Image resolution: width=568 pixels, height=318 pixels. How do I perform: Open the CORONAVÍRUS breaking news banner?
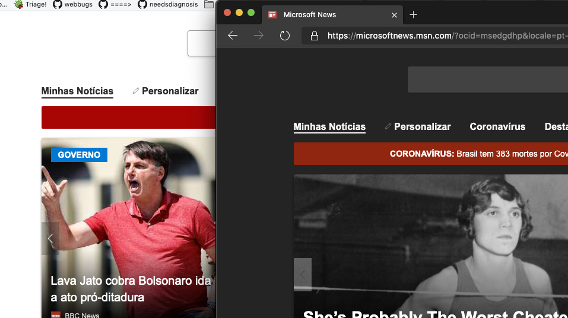coord(431,154)
